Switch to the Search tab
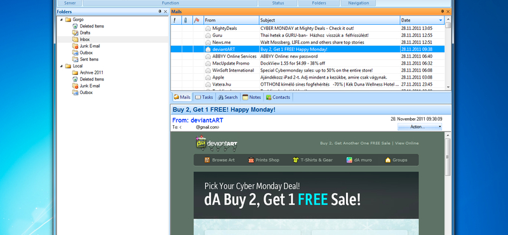The image size is (508, 235). click(228, 97)
